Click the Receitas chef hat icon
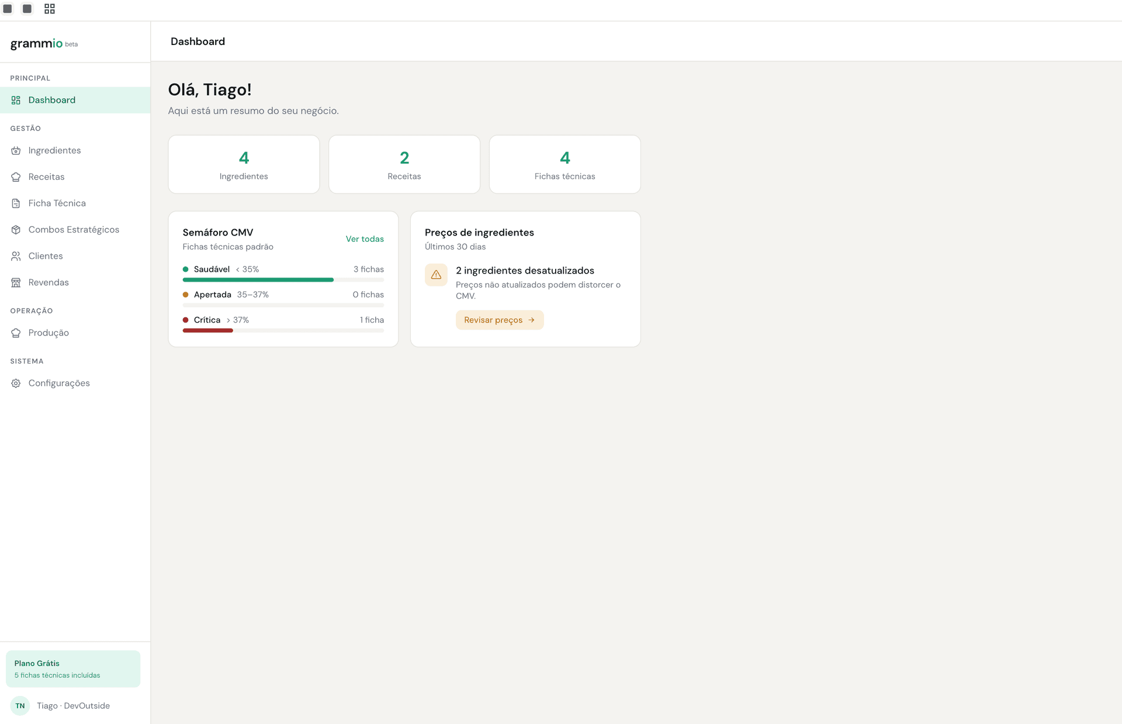 (16, 176)
